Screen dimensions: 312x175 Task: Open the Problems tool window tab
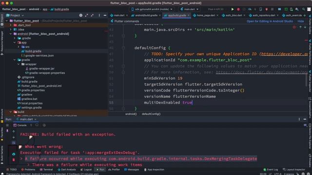click(28, 170)
